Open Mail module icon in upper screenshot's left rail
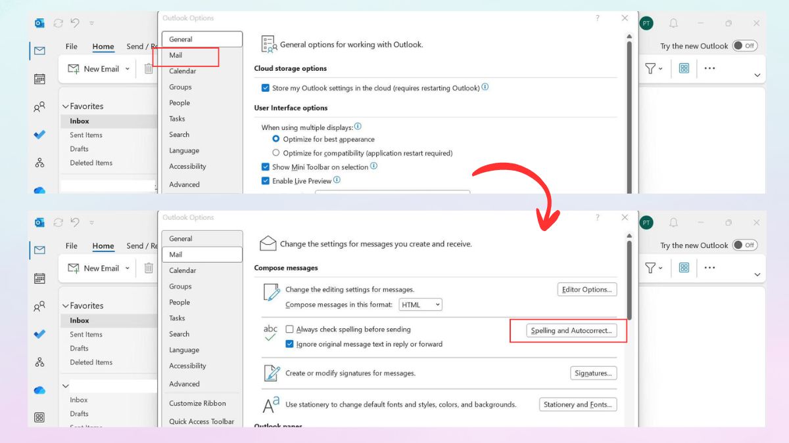 coord(39,51)
